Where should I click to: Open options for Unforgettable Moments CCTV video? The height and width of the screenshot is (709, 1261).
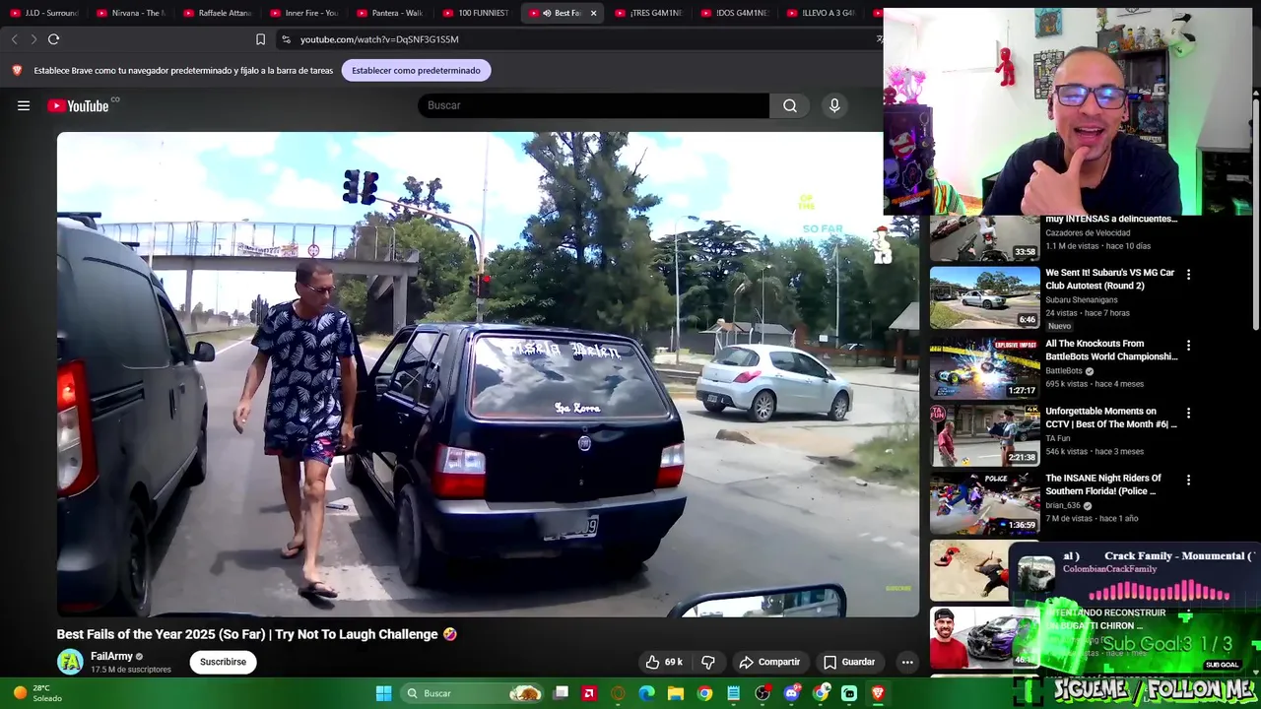pos(1188,413)
